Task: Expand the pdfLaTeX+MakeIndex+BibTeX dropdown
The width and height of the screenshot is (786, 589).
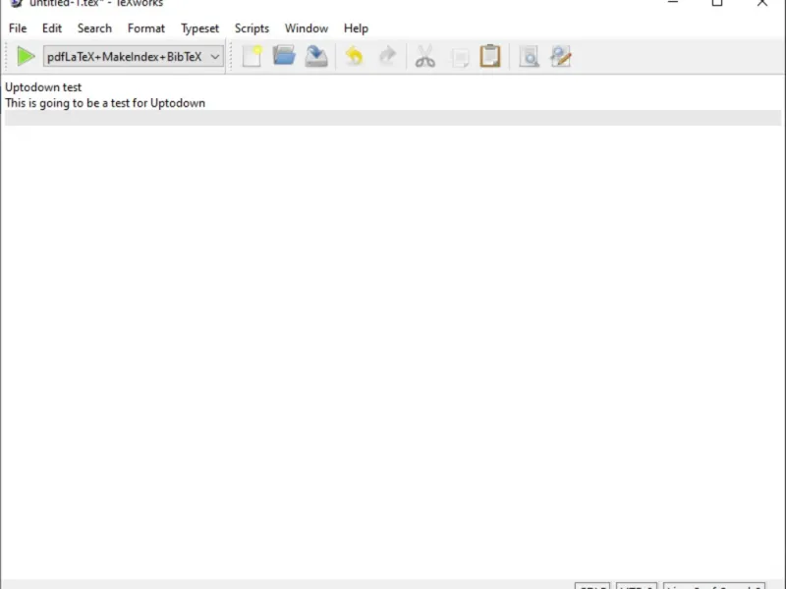Action: point(134,57)
